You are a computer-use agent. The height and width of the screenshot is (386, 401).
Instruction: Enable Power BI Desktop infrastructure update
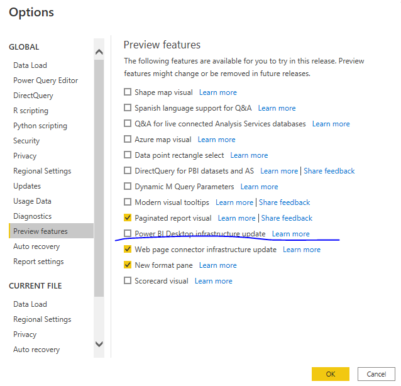tap(128, 233)
